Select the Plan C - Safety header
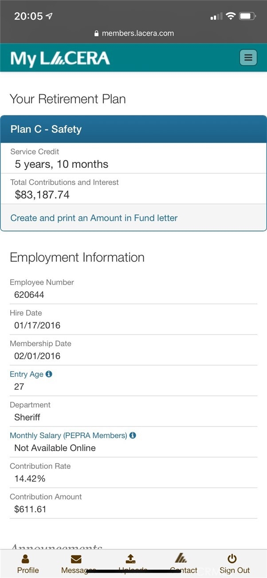This screenshot has height=578, width=267. (133, 129)
